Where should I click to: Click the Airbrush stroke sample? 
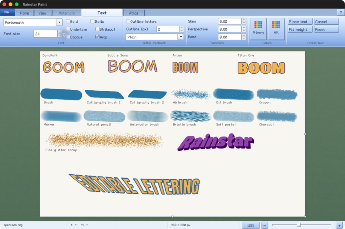pos(190,94)
